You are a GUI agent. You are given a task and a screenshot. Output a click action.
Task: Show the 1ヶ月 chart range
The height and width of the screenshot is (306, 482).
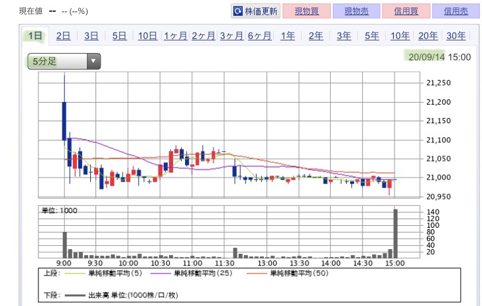point(176,36)
